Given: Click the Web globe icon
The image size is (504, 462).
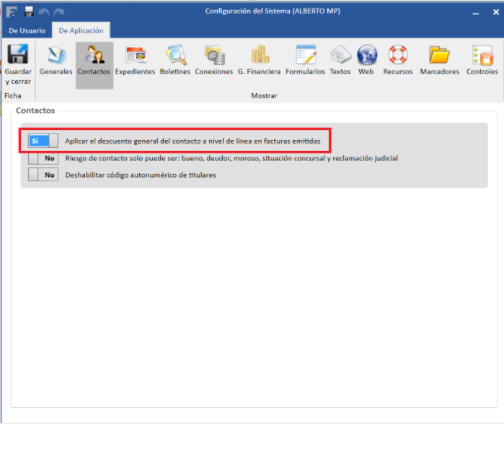Looking at the screenshot, I should 366,61.
